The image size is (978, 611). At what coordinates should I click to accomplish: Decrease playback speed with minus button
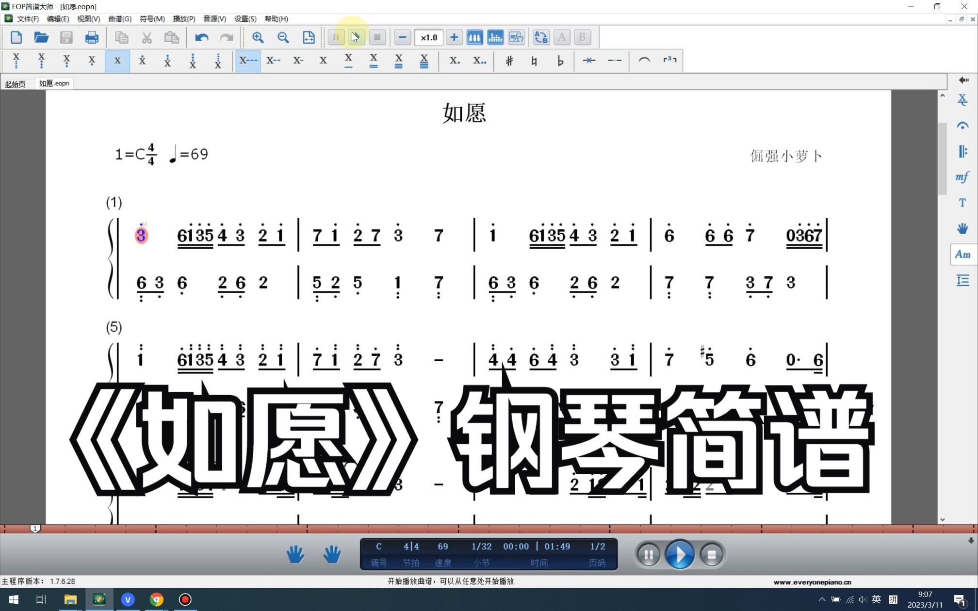click(x=402, y=37)
